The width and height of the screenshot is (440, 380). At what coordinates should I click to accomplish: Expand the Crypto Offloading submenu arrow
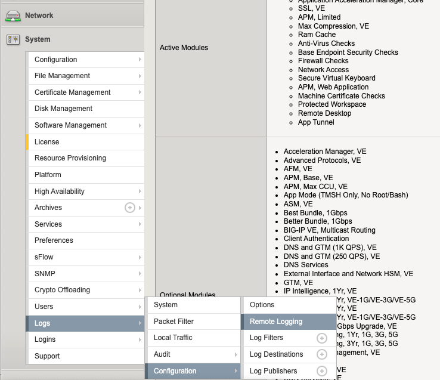140,290
